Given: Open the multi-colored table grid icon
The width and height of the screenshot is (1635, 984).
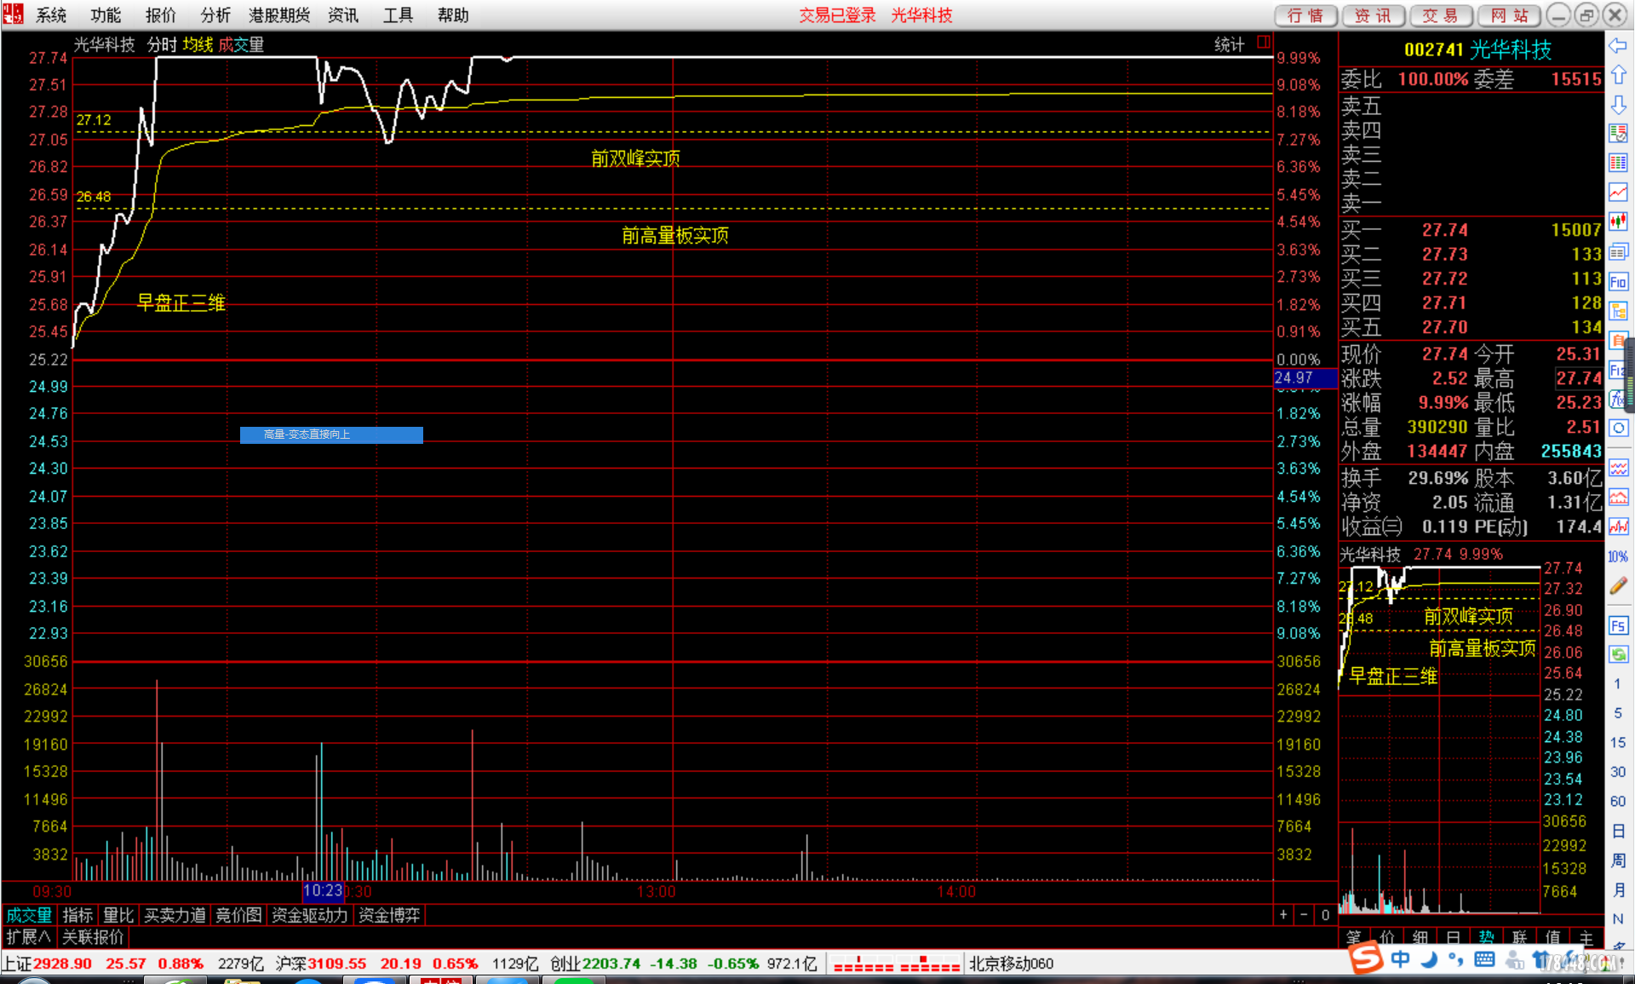Looking at the screenshot, I should [x=1618, y=163].
